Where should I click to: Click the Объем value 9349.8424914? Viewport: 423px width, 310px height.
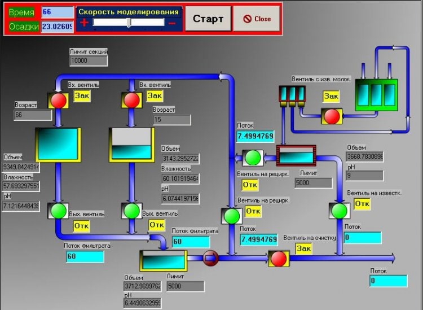tap(21, 167)
